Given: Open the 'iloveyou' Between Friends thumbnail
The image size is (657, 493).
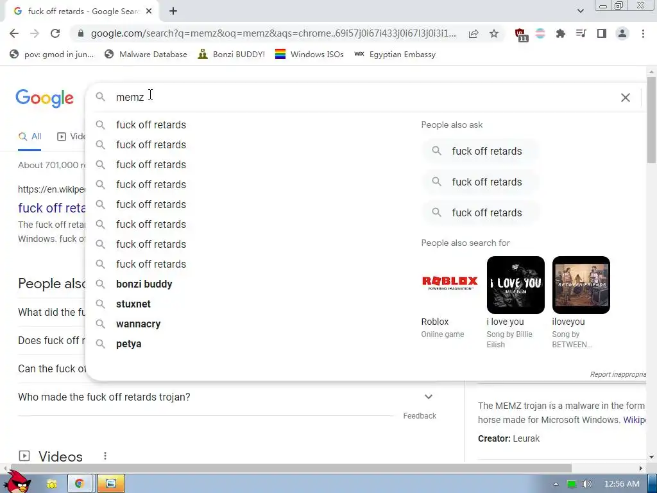Looking at the screenshot, I should (x=581, y=284).
